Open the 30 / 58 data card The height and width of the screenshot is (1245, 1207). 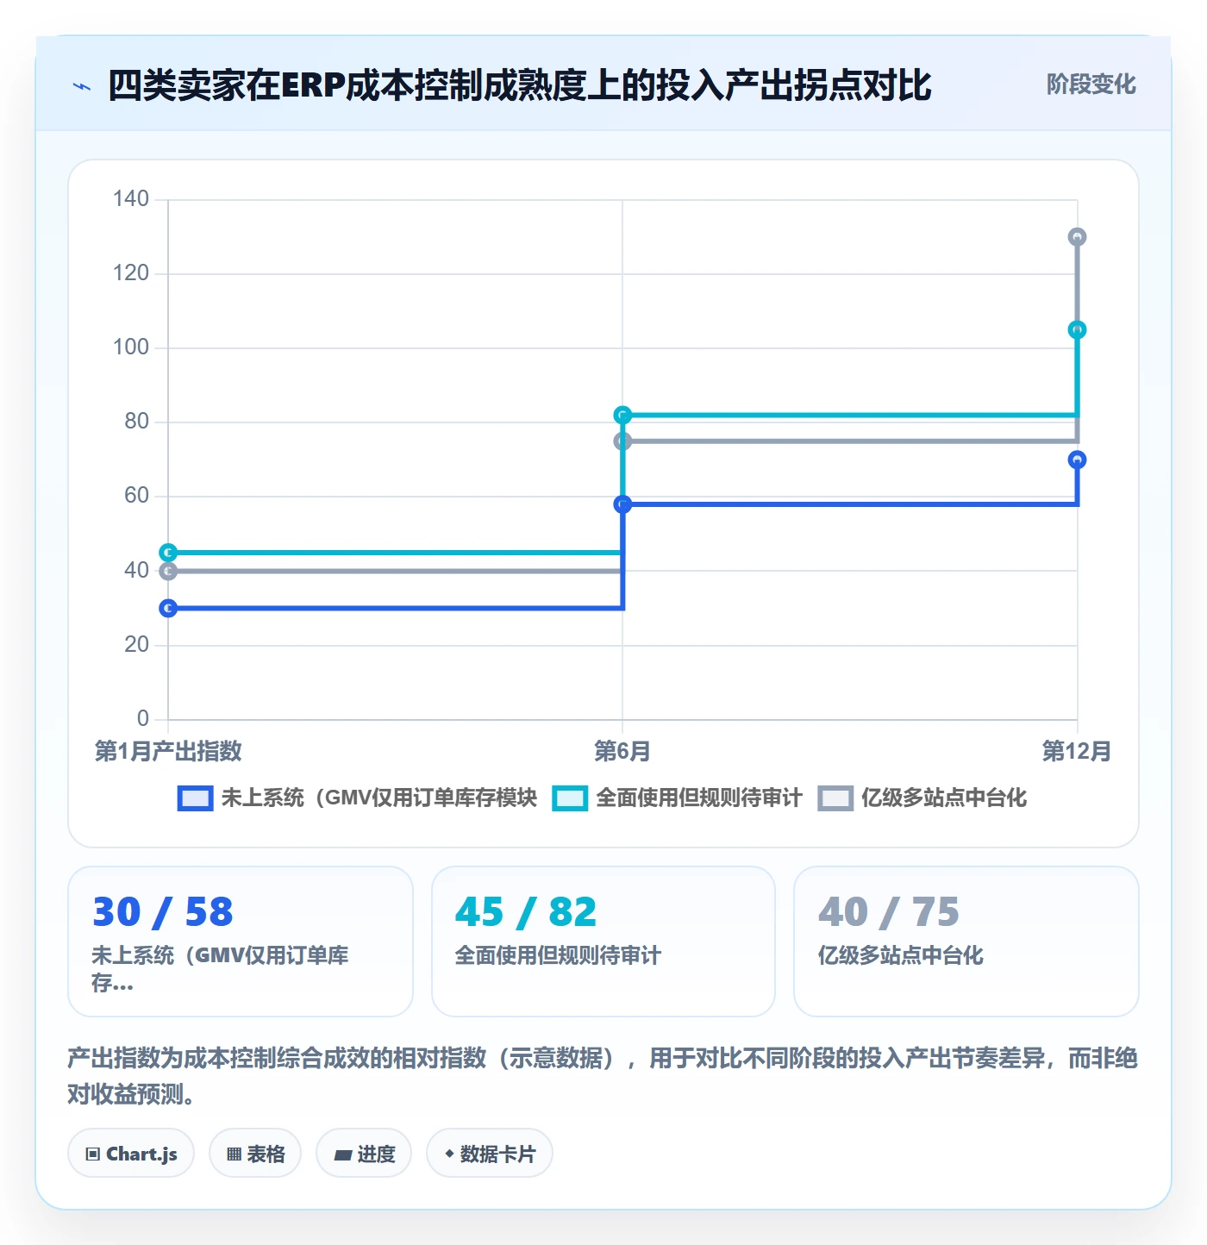[x=241, y=942]
